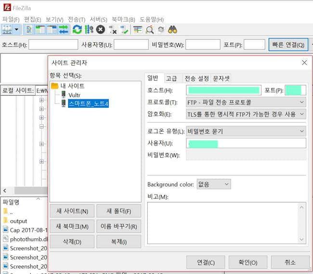Click the FileZilla logo in title bar
The image size is (313, 274).
point(7,8)
